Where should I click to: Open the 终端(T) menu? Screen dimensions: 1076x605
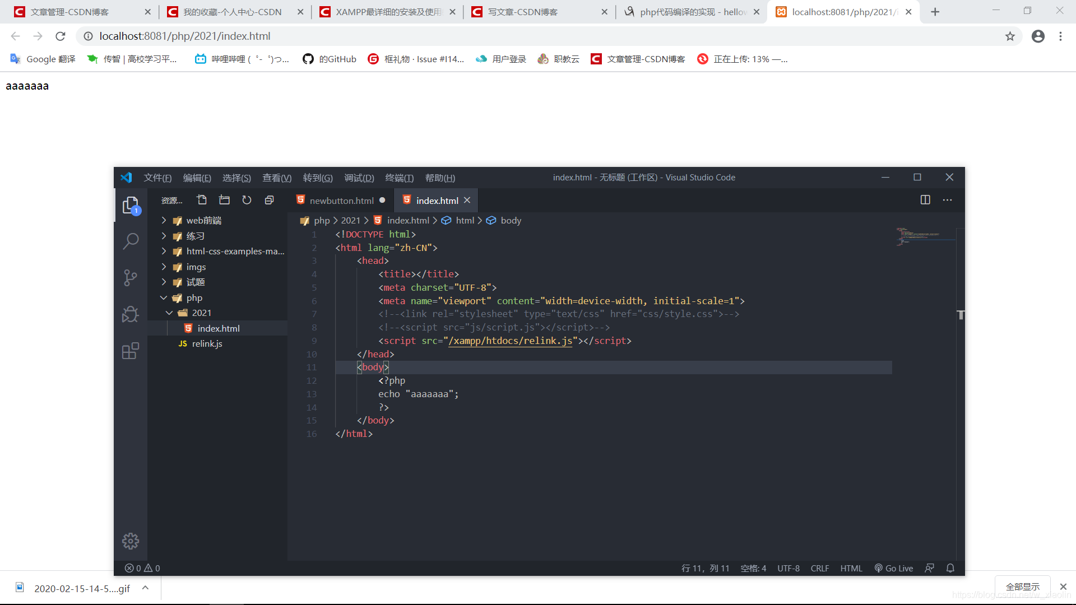(x=400, y=178)
